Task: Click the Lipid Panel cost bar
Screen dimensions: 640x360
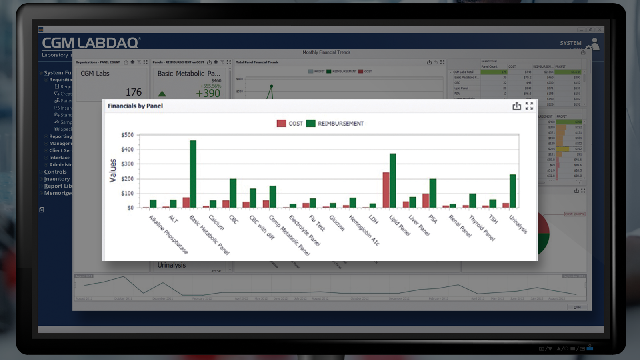Action: [x=386, y=190]
